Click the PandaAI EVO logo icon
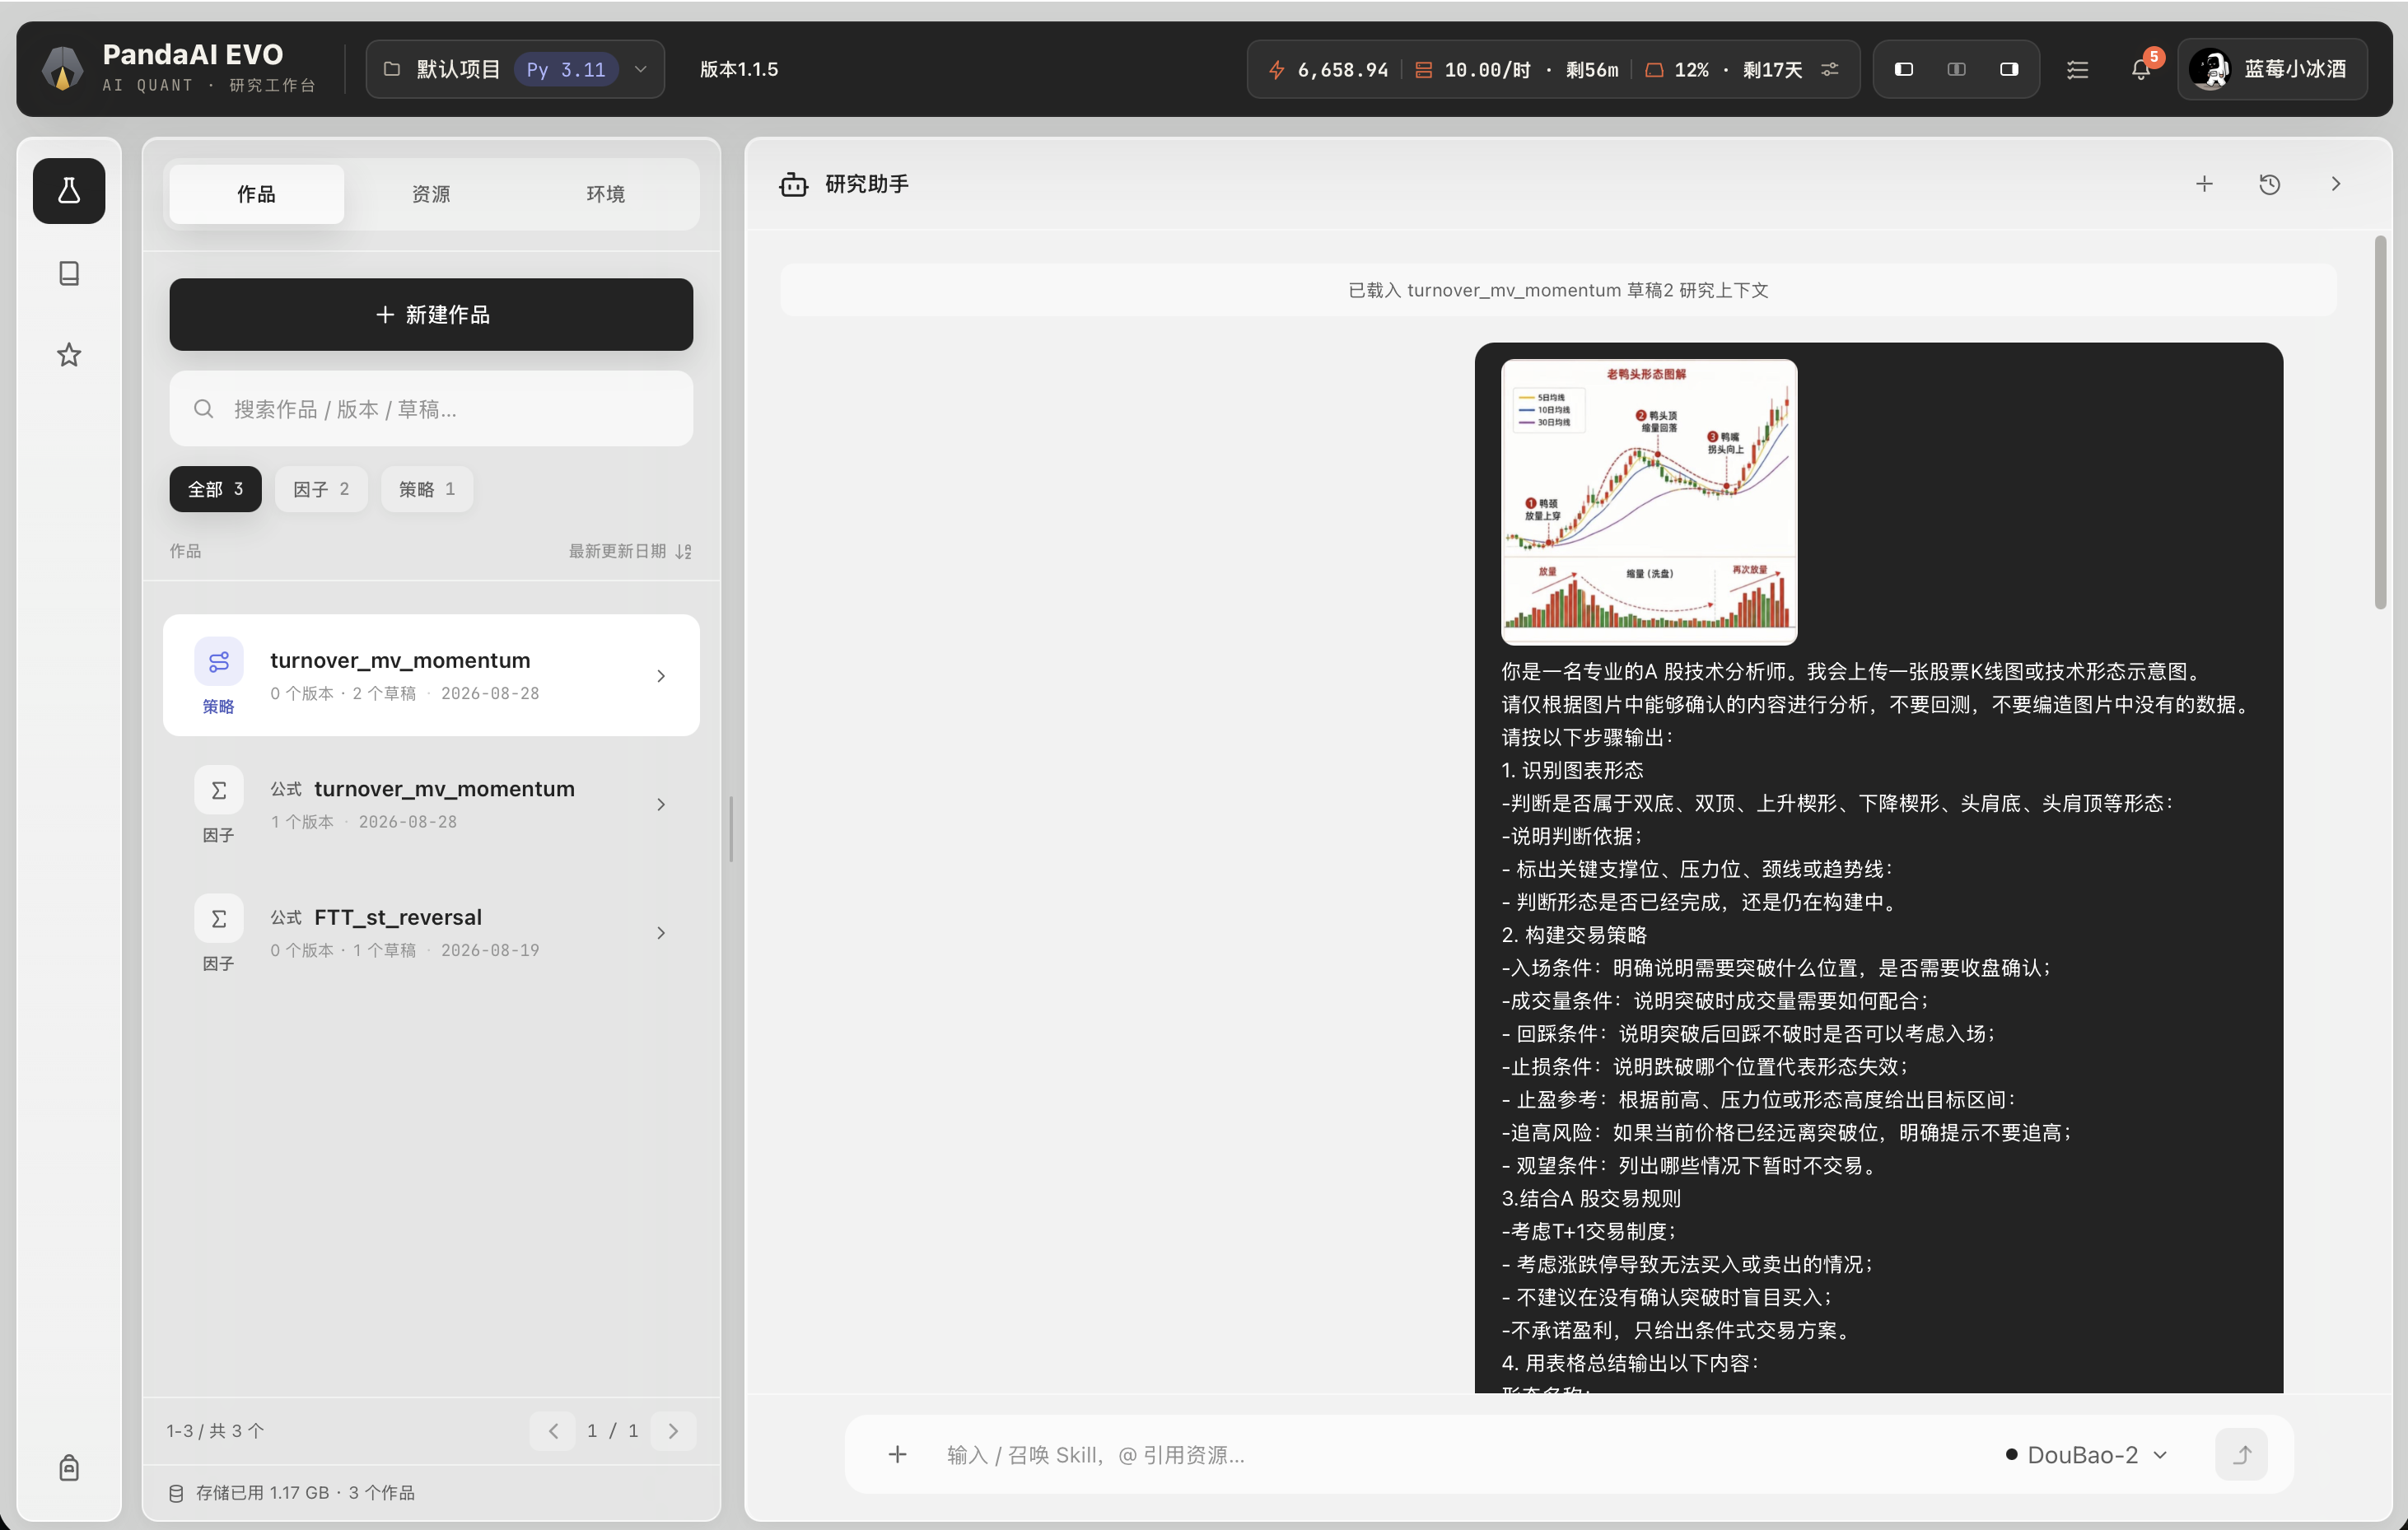The height and width of the screenshot is (1530, 2408). [62, 68]
